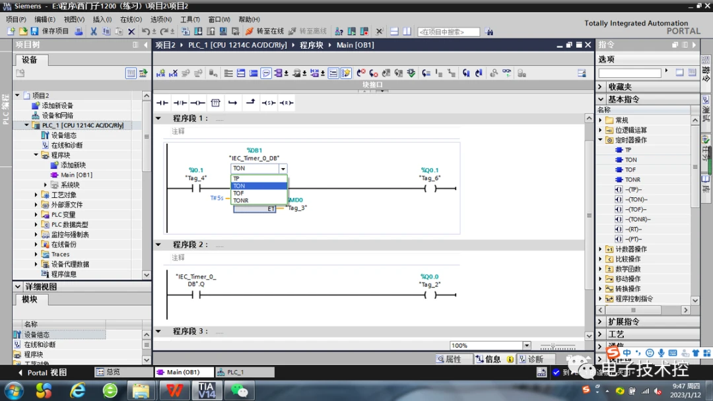This screenshot has height=401, width=713.
Task: Insert a normally open contact
Action: 162,103
